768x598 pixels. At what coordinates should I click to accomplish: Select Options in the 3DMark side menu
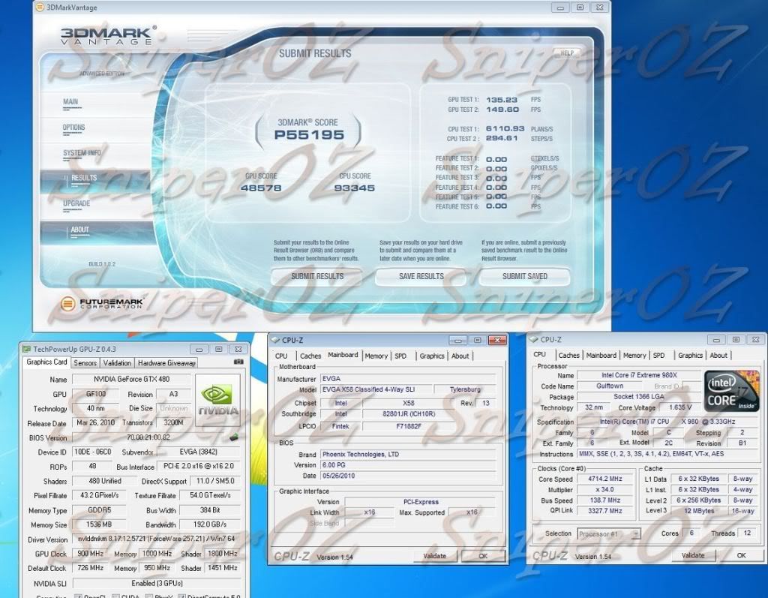click(x=73, y=128)
